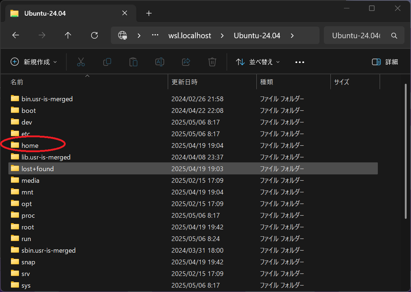Close the Ubuntu-24.04 tab
The width and height of the screenshot is (411, 292).
125,13
